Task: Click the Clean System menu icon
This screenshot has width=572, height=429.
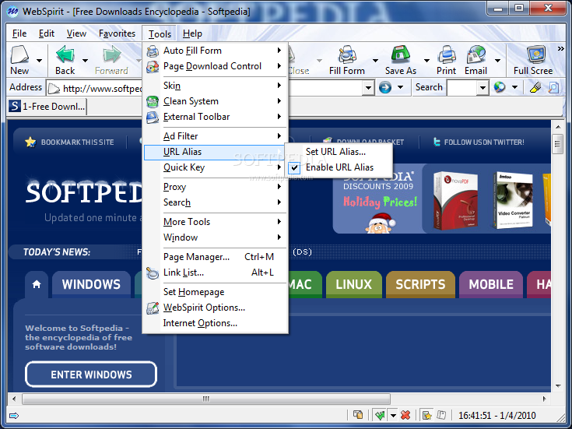Action: coord(153,101)
